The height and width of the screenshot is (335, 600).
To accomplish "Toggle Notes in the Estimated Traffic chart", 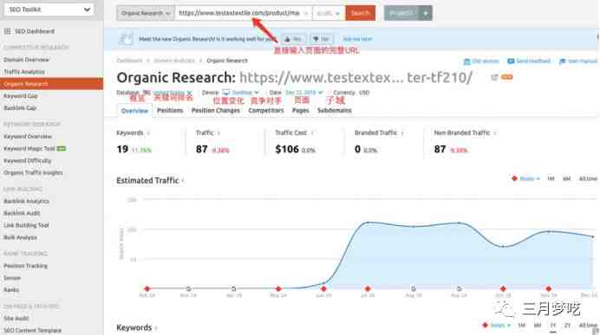I will [x=525, y=179].
